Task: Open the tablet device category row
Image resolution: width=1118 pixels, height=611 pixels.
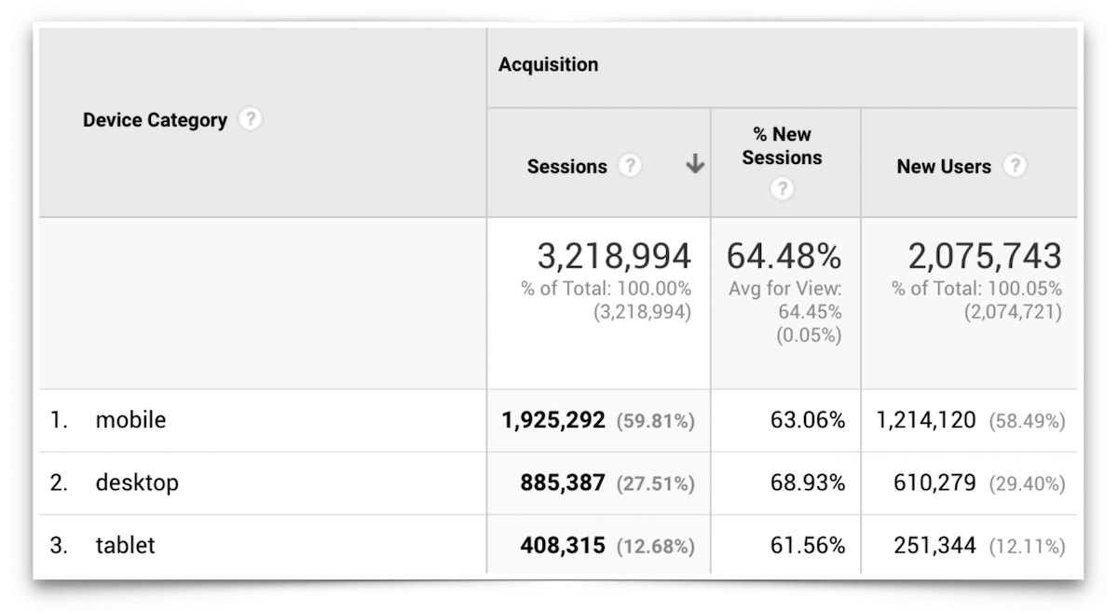Action: click(x=125, y=546)
